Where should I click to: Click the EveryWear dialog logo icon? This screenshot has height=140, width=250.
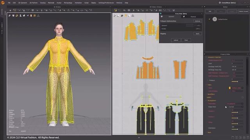(161, 14)
